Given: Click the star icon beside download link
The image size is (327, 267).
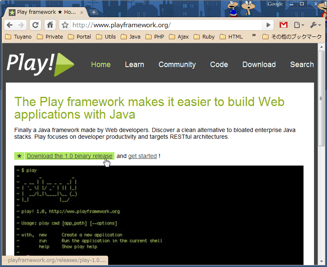Looking at the screenshot, I should [19, 156].
